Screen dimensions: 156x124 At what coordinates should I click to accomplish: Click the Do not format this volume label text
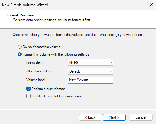(42, 47)
